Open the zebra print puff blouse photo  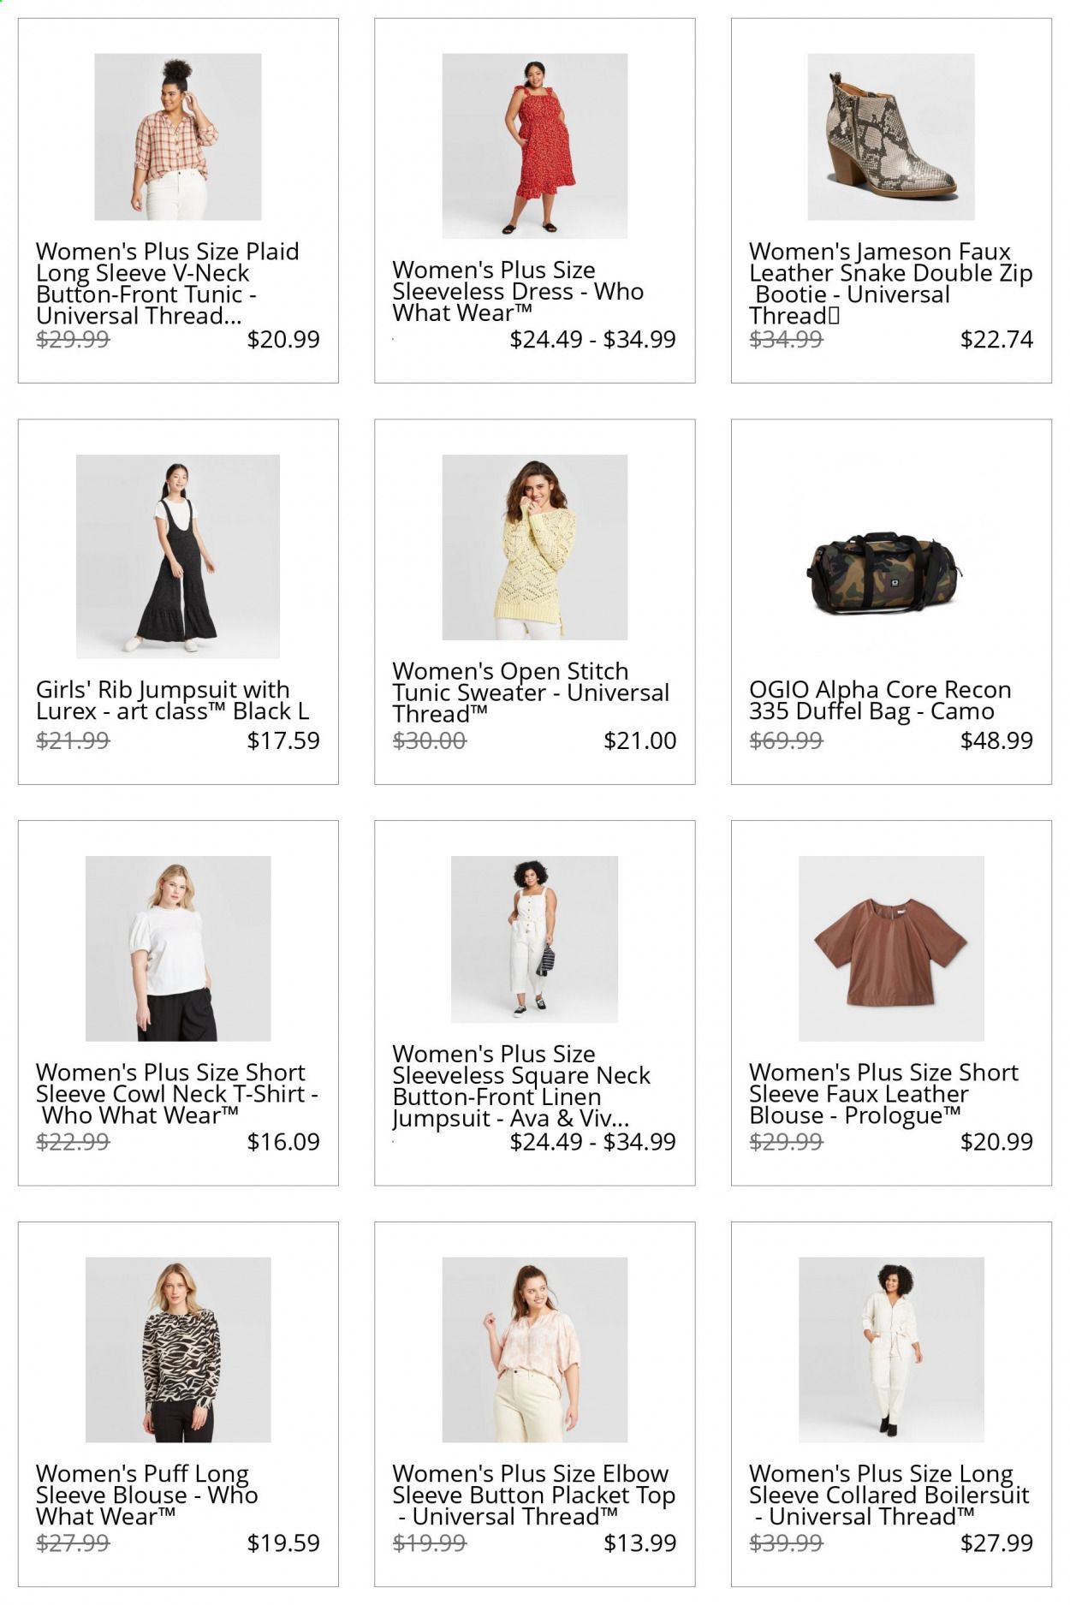(x=177, y=1349)
